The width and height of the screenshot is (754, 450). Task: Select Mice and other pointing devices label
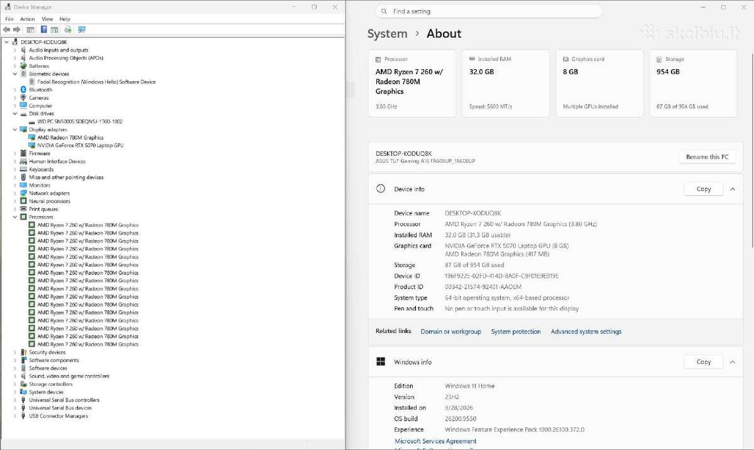coord(66,177)
